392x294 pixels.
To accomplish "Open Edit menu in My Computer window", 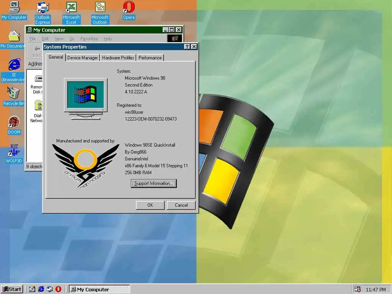I will (x=45, y=39).
